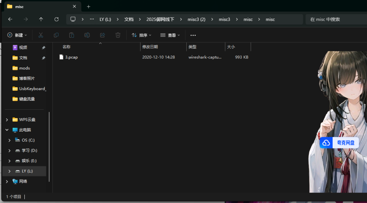The image size is (367, 203).
Task: Open 键盘流量 folder in sidebar
Action: (27, 99)
